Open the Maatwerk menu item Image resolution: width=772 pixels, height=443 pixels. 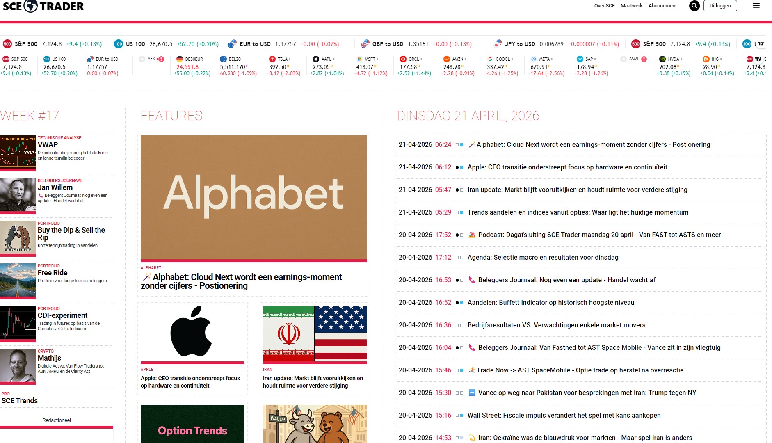pos(631,6)
